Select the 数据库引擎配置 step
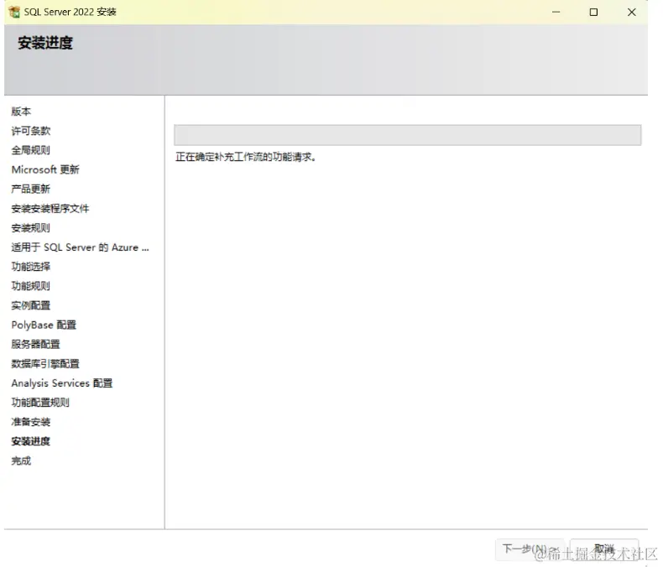663x567 pixels. coord(45,364)
